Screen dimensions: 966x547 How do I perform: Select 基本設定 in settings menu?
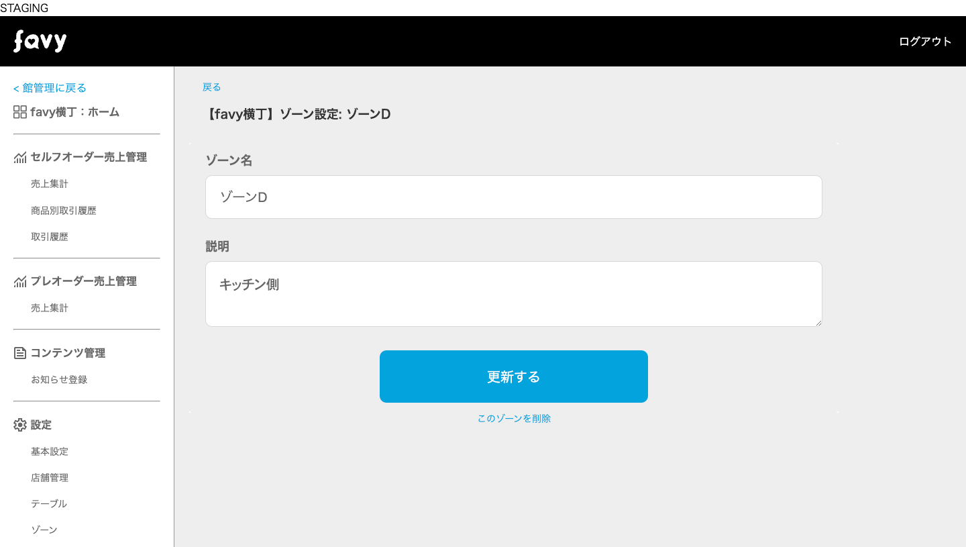[50, 452]
